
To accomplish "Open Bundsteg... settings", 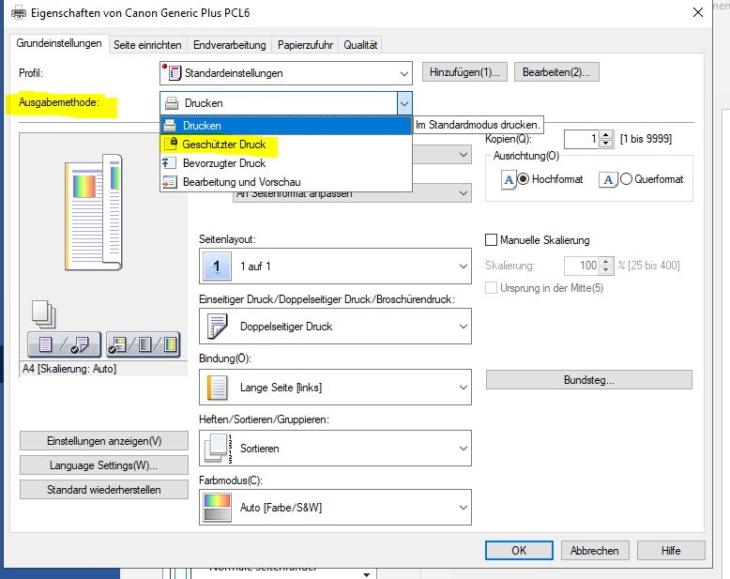I will 589,380.
